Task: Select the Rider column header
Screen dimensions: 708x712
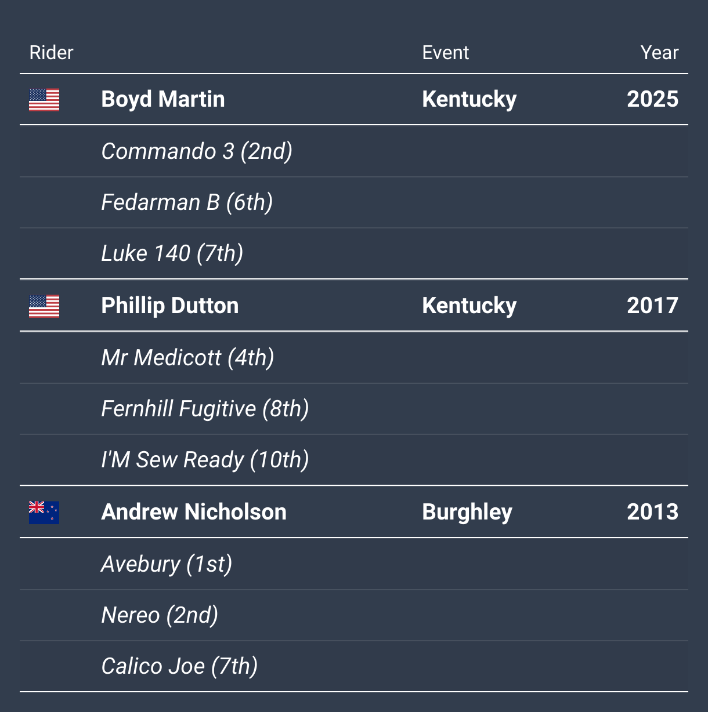Action: click(x=52, y=53)
